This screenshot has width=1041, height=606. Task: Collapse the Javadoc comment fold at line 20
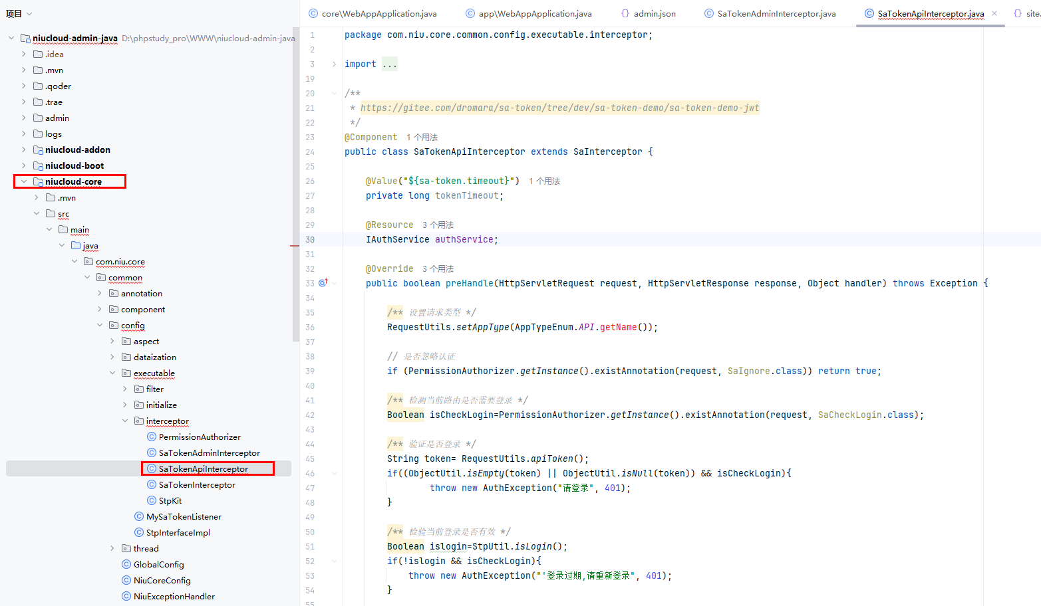pos(334,94)
